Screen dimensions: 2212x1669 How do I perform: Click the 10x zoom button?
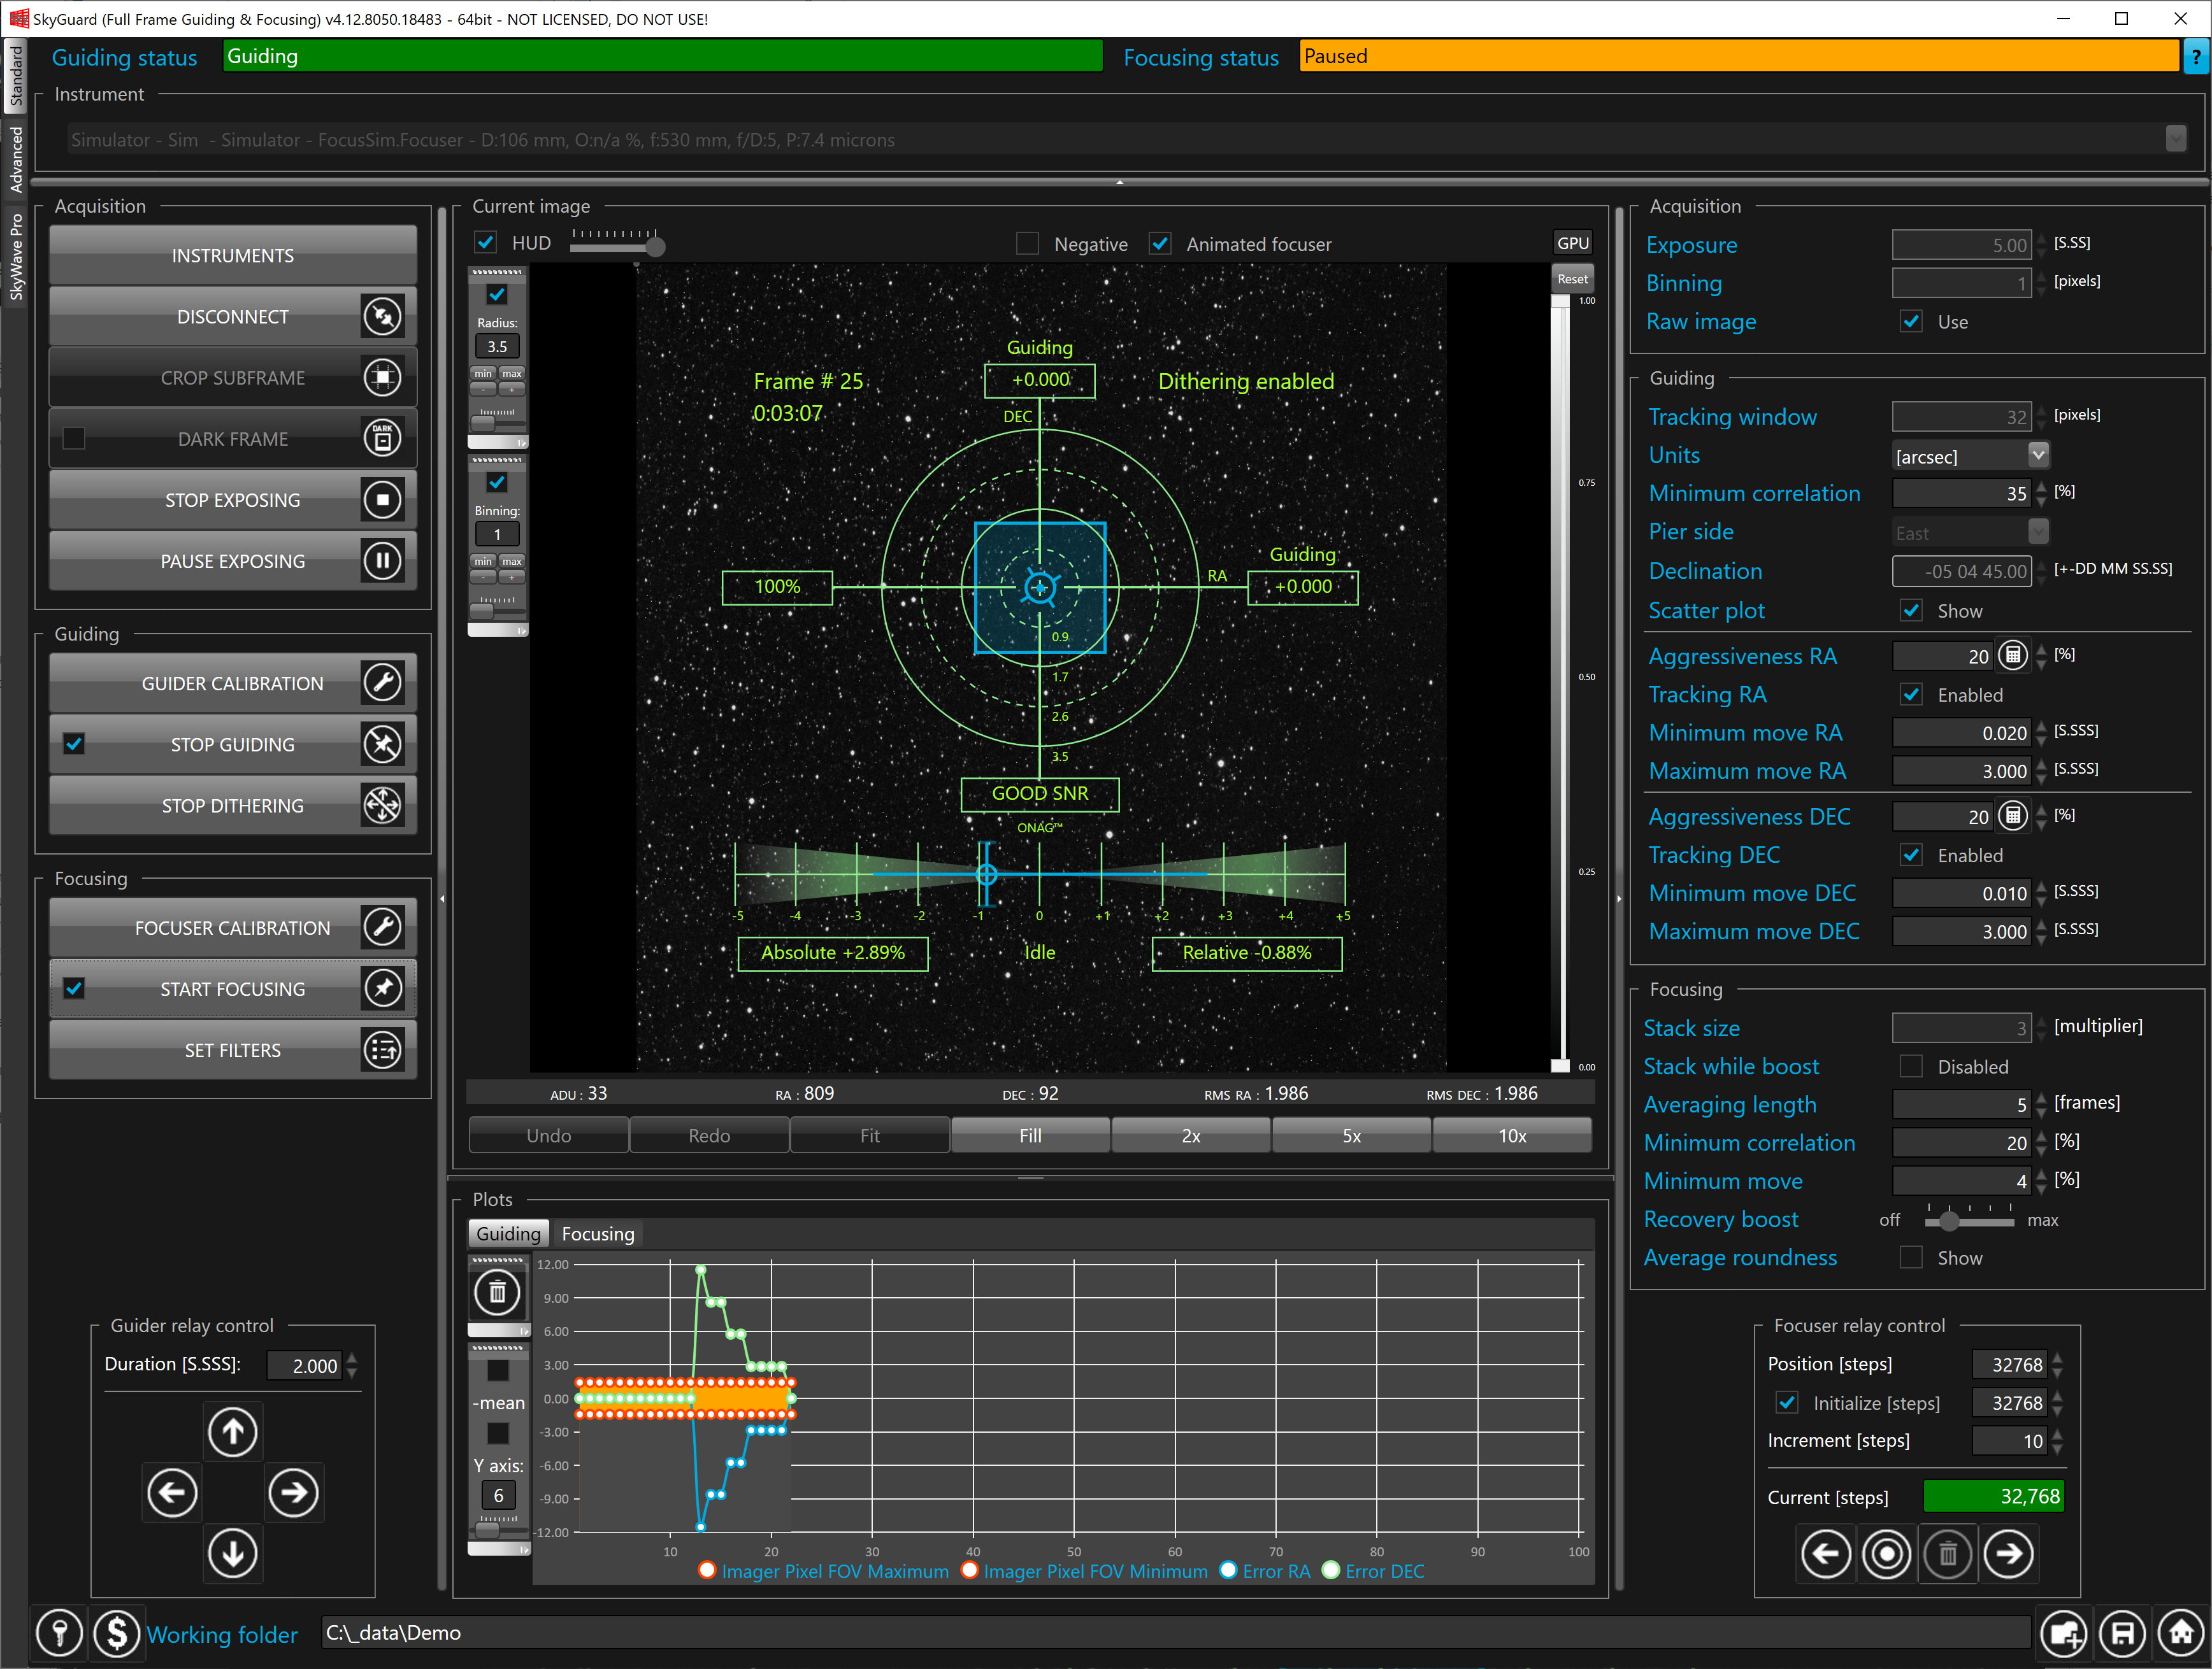[1512, 1135]
